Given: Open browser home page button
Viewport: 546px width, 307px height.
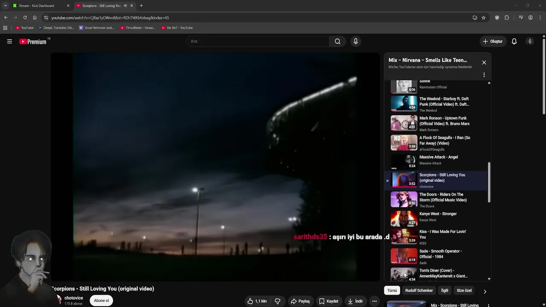Looking at the screenshot, I should 35,17.
